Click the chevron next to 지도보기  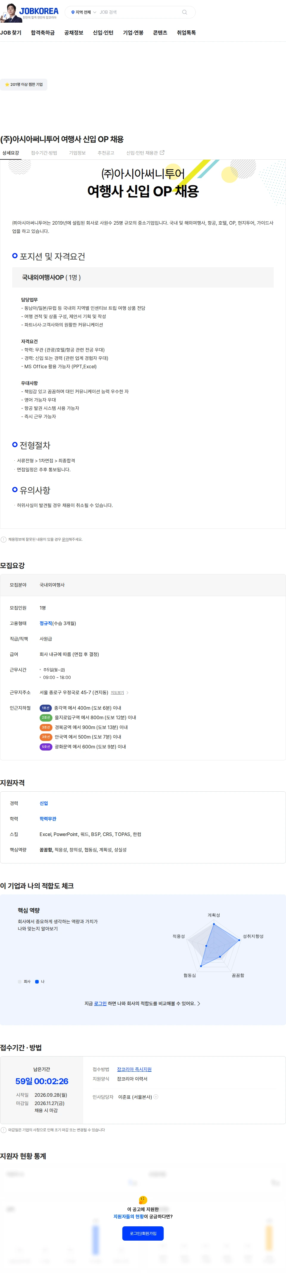[x=128, y=692]
